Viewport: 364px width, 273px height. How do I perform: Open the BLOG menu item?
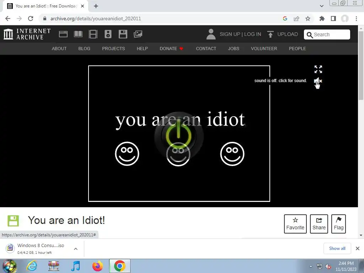(x=84, y=48)
